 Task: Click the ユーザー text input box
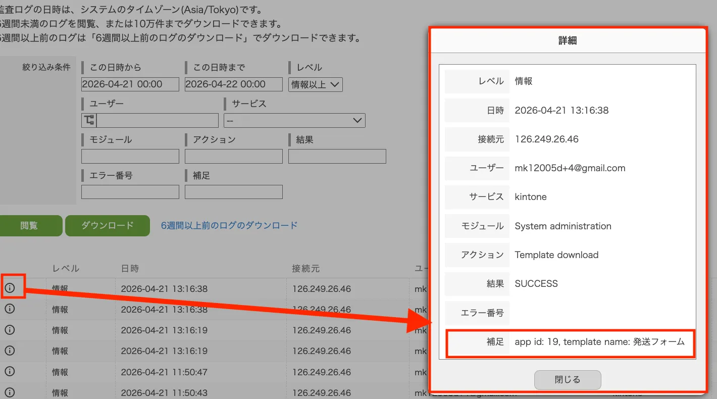(x=157, y=120)
